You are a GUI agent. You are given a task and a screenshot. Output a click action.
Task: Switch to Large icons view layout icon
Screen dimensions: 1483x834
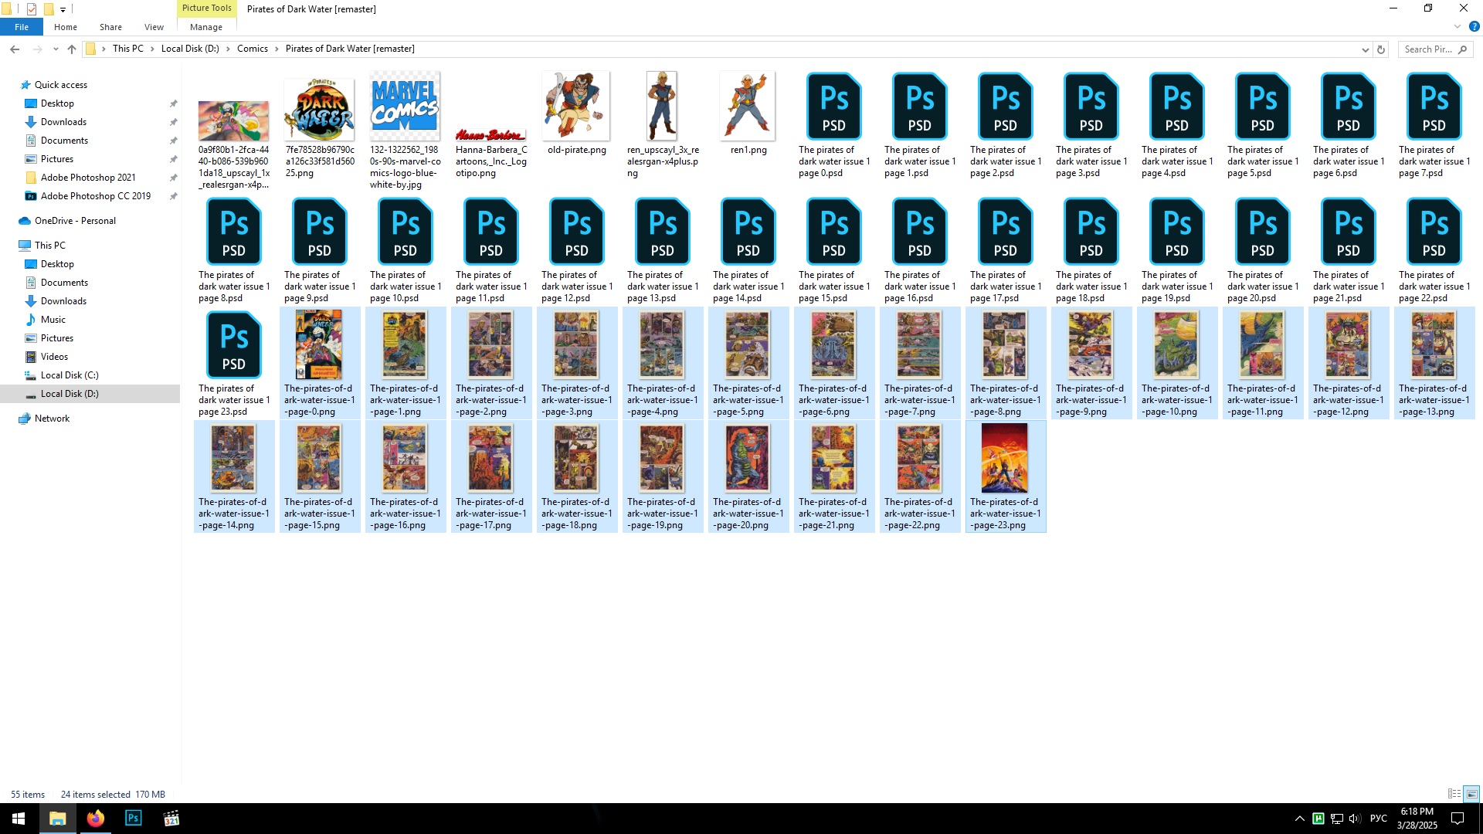(1471, 794)
